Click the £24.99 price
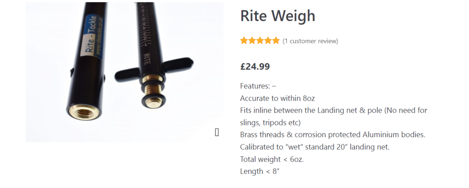Image resolution: width=469 pixels, height=188 pixels. 255,66
